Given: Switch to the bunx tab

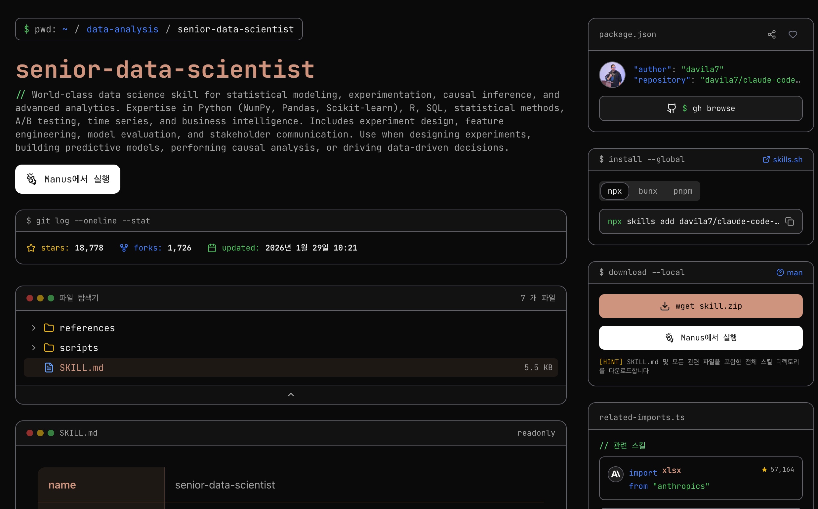Looking at the screenshot, I should [648, 191].
